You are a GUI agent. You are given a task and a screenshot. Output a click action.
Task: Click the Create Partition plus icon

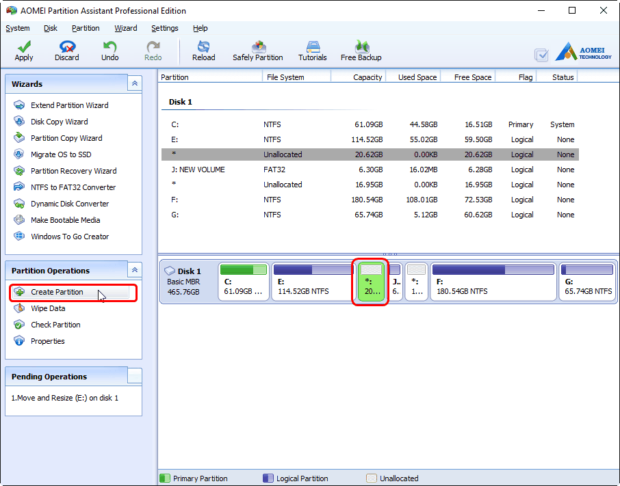click(x=19, y=292)
